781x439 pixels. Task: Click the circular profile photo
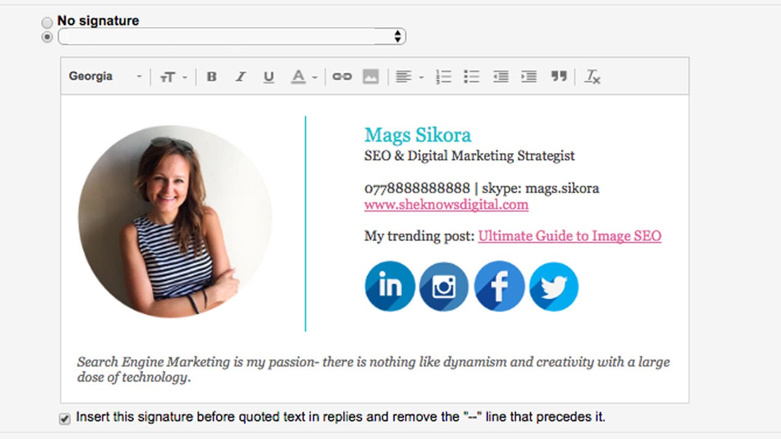coord(175,221)
